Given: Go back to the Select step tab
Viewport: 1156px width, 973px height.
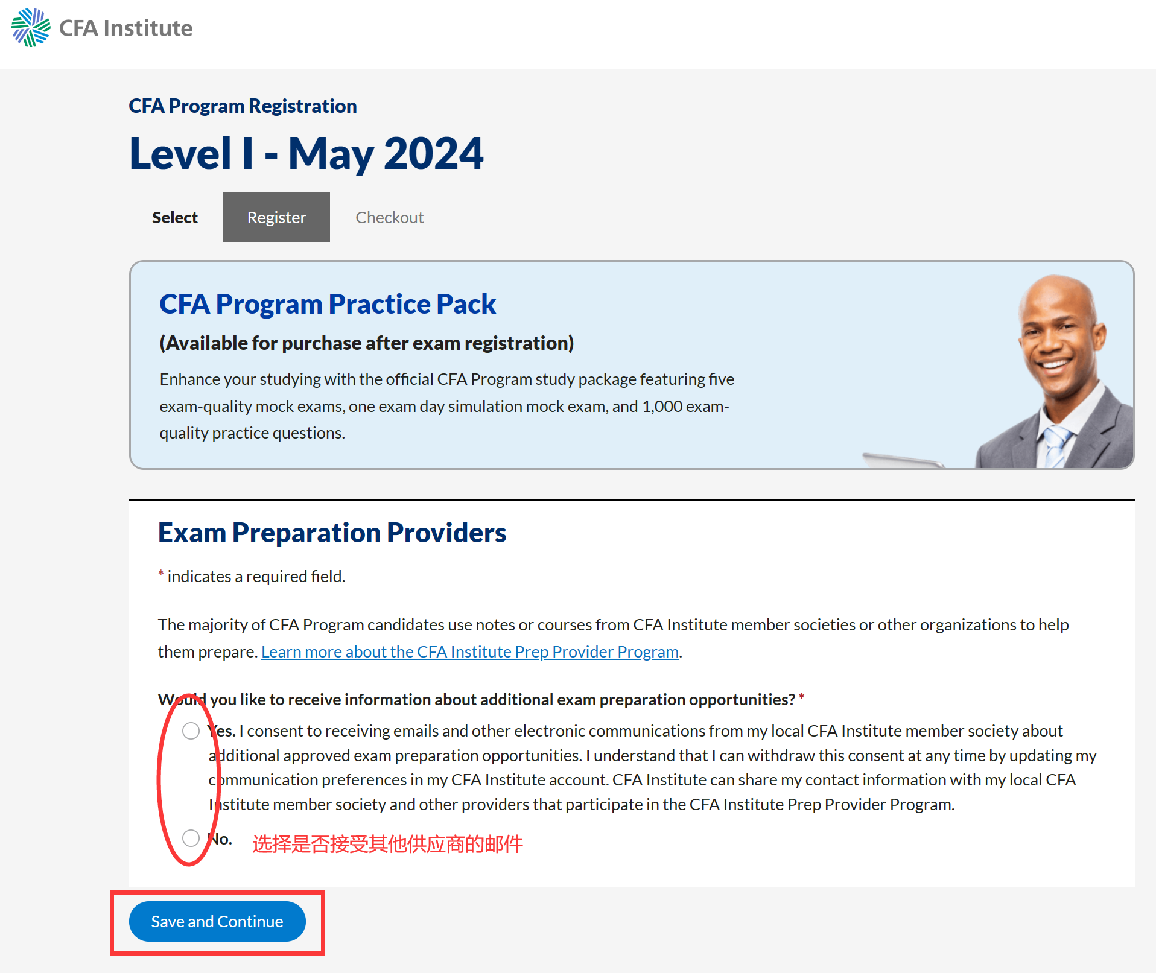Looking at the screenshot, I should coord(174,217).
